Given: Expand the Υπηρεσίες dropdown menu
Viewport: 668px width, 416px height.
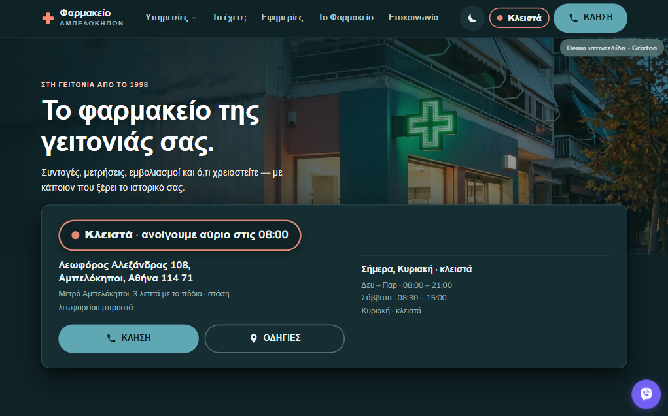Looking at the screenshot, I should point(170,18).
